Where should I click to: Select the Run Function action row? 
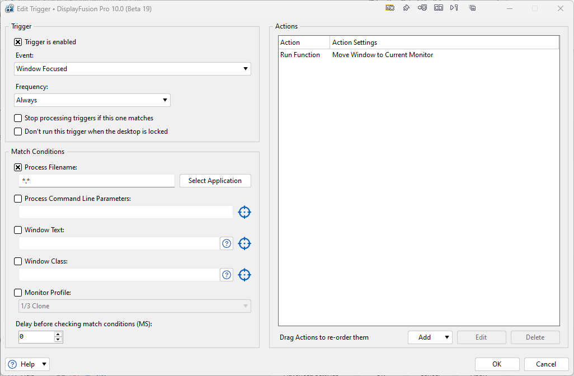tap(358, 55)
